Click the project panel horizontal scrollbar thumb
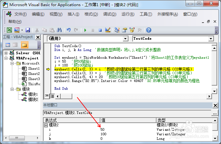221x144 pixels. (x=17, y=138)
